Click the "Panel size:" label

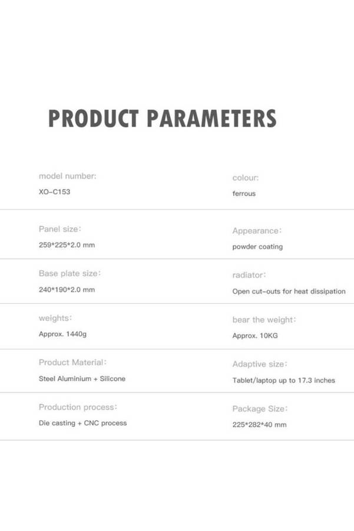click(60, 228)
